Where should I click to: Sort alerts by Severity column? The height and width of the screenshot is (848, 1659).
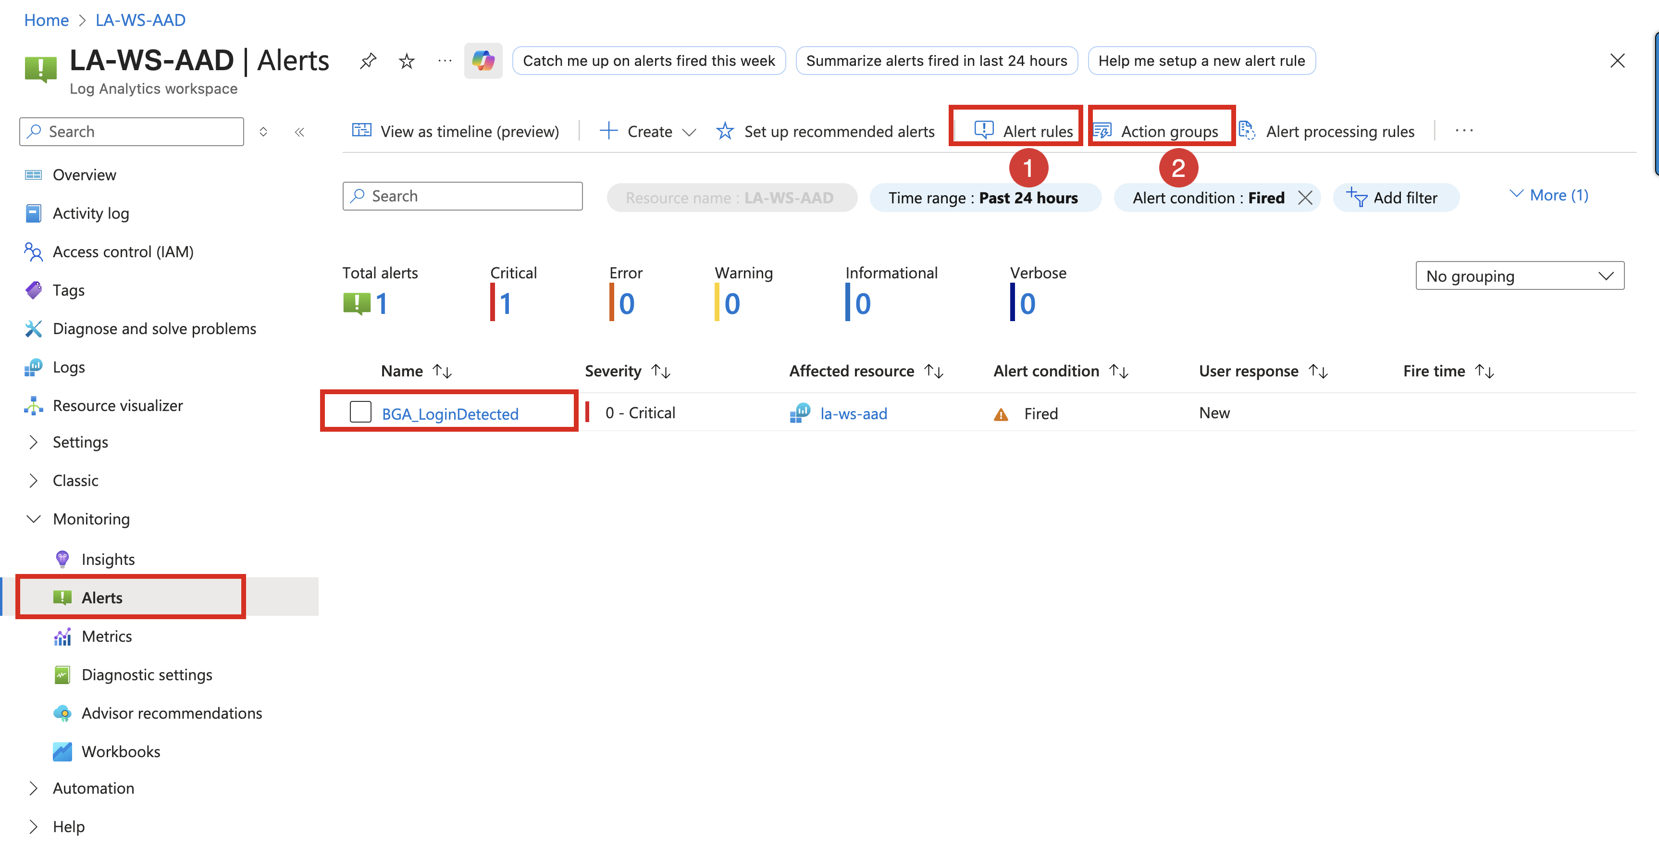(x=661, y=371)
